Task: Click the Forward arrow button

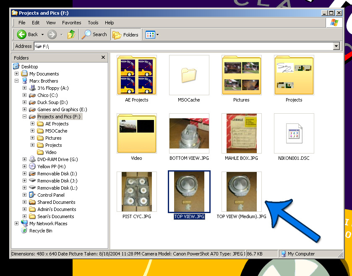Action: point(52,34)
